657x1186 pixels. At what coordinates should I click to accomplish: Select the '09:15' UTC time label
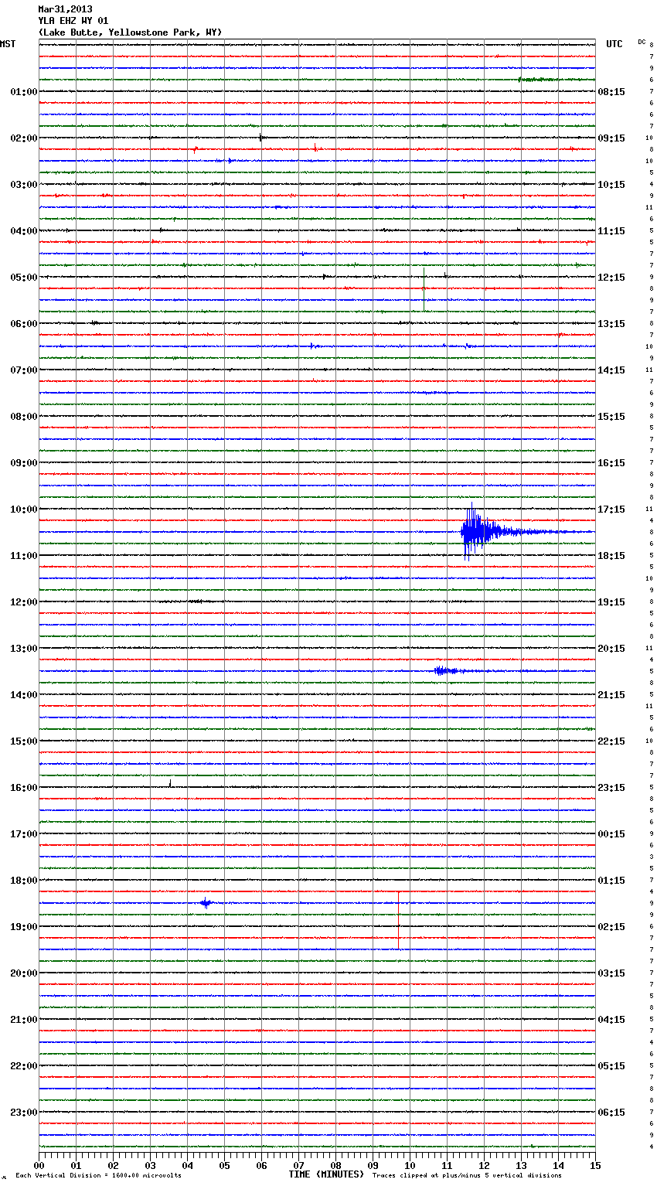611,138
